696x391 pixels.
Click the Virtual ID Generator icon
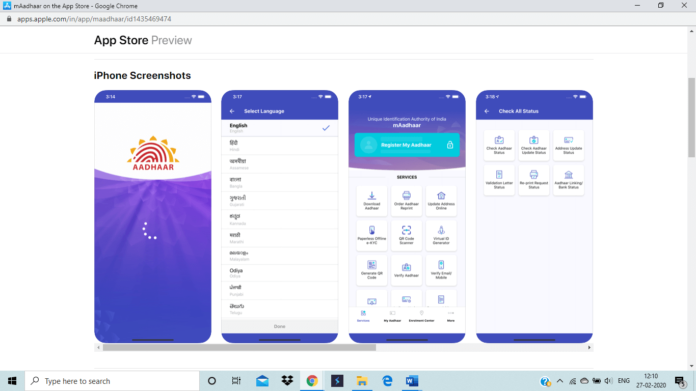click(441, 231)
